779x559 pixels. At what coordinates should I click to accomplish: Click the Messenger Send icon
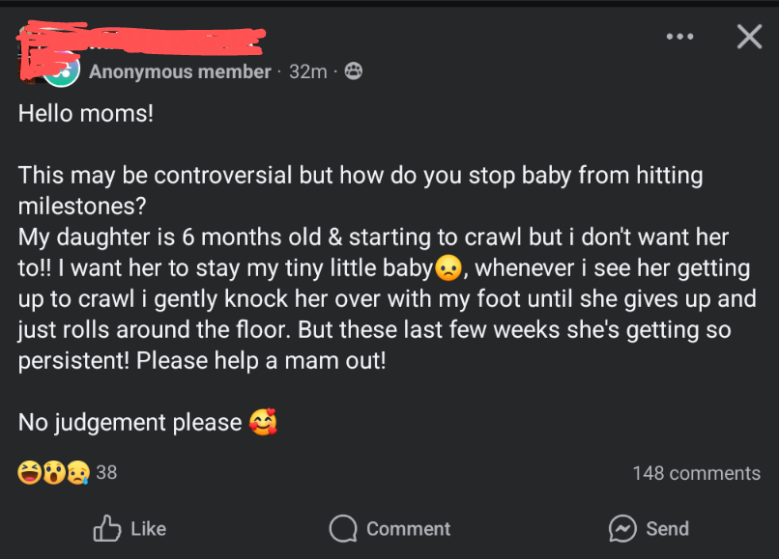[x=621, y=528]
